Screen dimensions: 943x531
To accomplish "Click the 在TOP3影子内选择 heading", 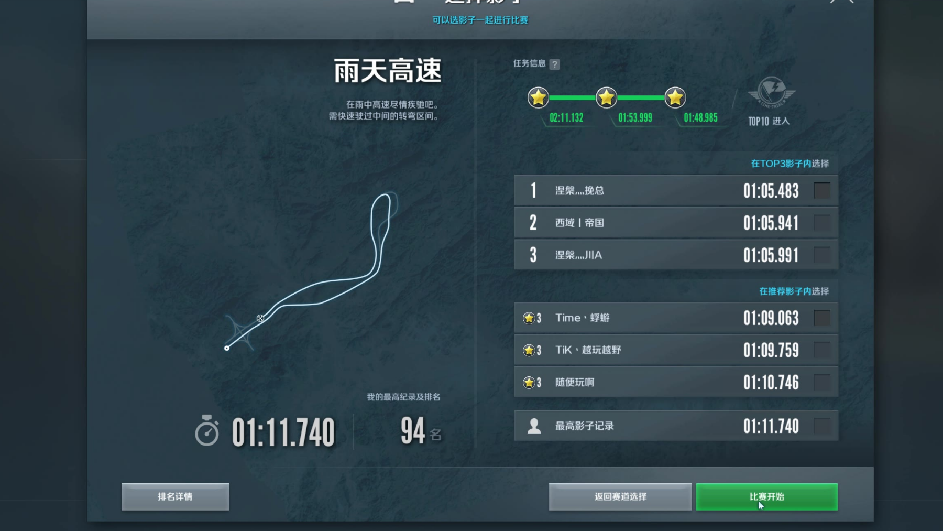I will click(x=790, y=164).
